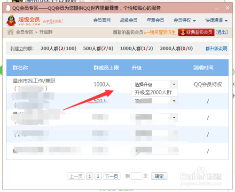
Task: Close the QQ会员专区 window
Action: (x=227, y=8)
